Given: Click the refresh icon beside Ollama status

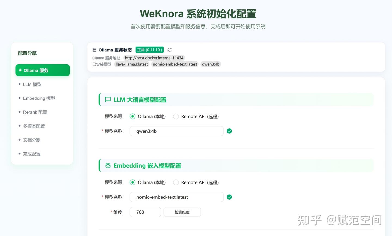Looking at the screenshot, I should [169, 50].
